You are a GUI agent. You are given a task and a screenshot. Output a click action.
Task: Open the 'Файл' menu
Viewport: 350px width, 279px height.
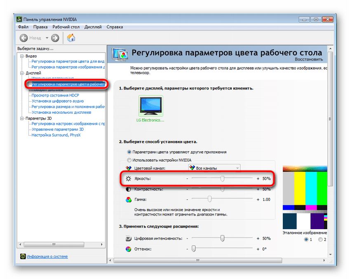pos(23,27)
